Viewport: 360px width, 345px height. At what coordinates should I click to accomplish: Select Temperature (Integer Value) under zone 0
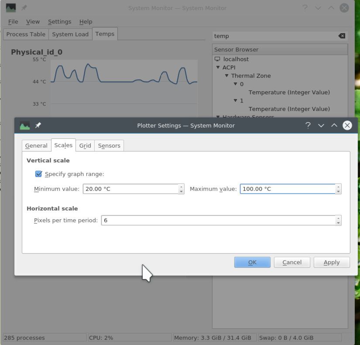click(x=289, y=92)
